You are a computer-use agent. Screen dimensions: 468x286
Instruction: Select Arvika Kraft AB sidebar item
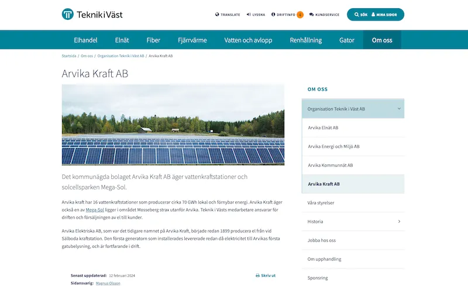click(x=353, y=184)
